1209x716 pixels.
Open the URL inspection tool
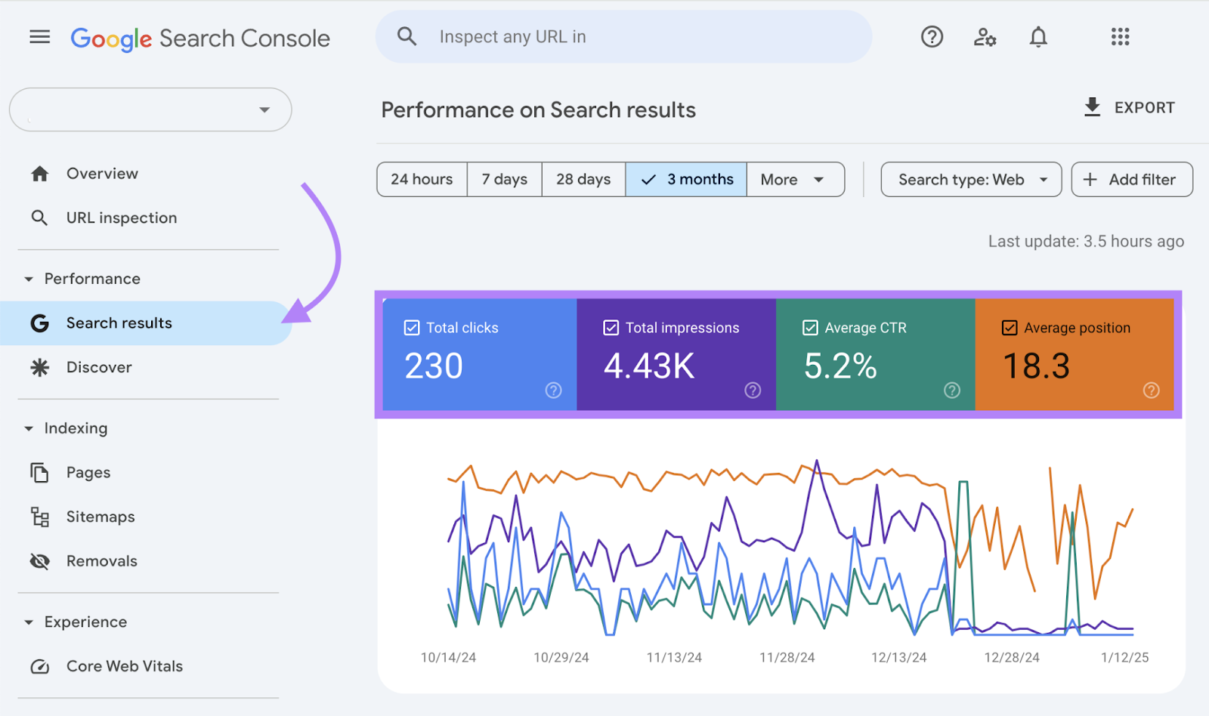(121, 218)
